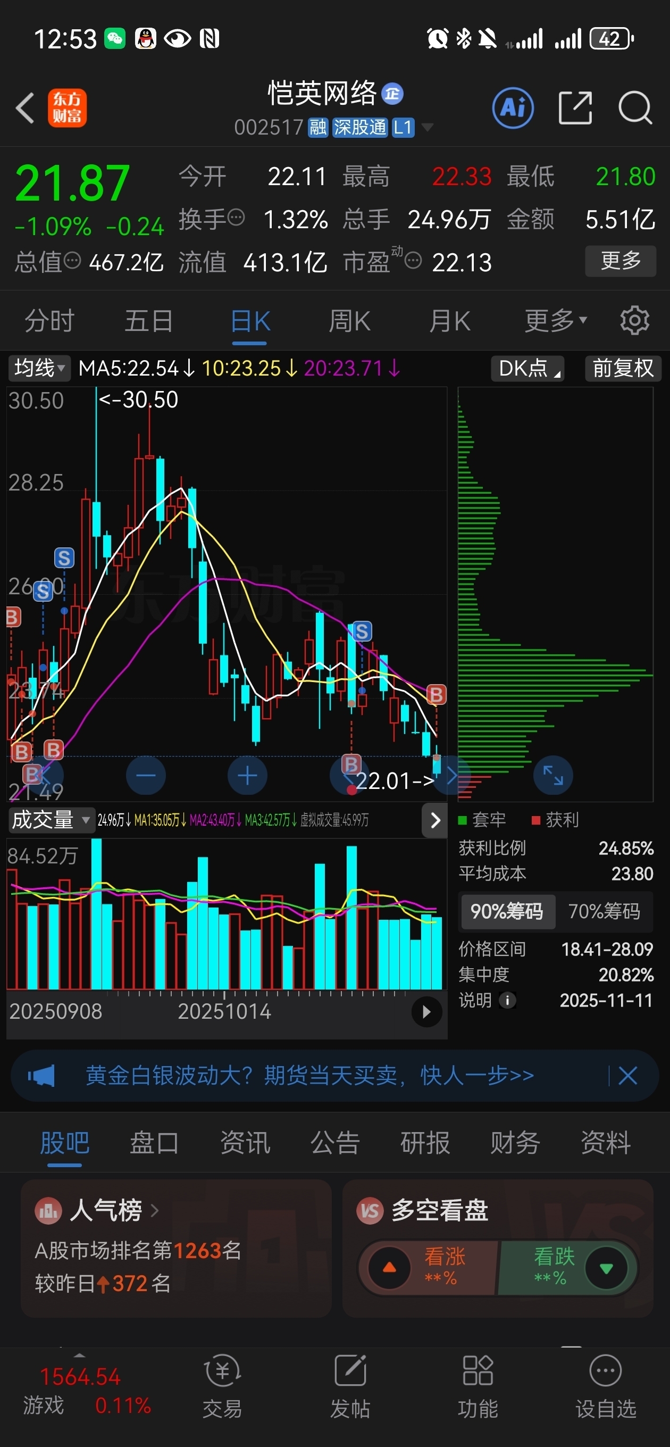Image resolution: width=670 pixels, height=1447 pixels.
Task: Toggle the 前复权 adjustment mode
Action: pyautogui.click(x=623, y=369)
